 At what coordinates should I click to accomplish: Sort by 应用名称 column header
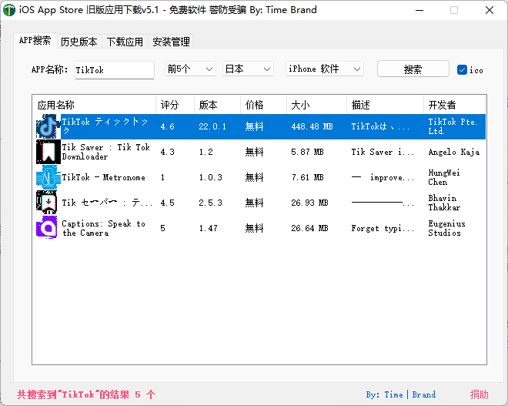(94, 105)
